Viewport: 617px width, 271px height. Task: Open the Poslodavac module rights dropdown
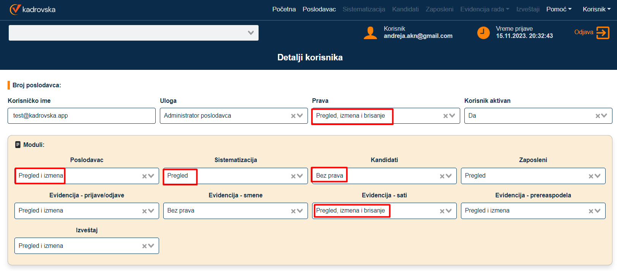point(151,176)
